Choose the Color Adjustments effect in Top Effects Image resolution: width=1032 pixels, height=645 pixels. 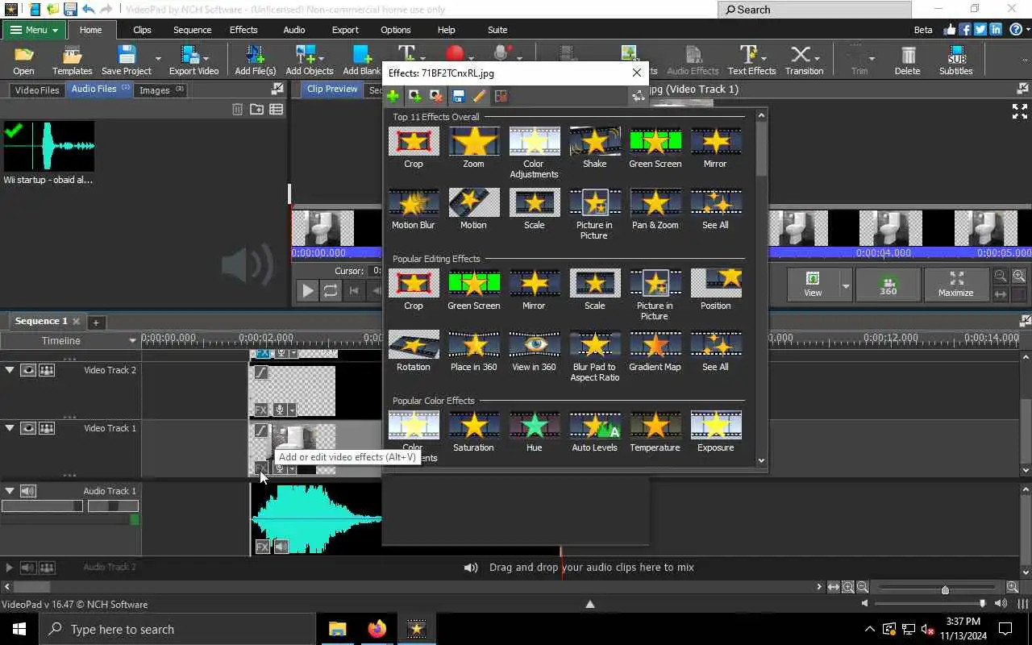pyautogui.click(x=534, y=152)
